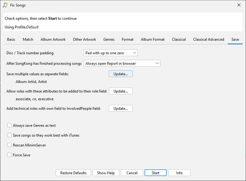
Task: Open the Classical Advanced tab
Action: pyautogui.click(x=208, y=39)
